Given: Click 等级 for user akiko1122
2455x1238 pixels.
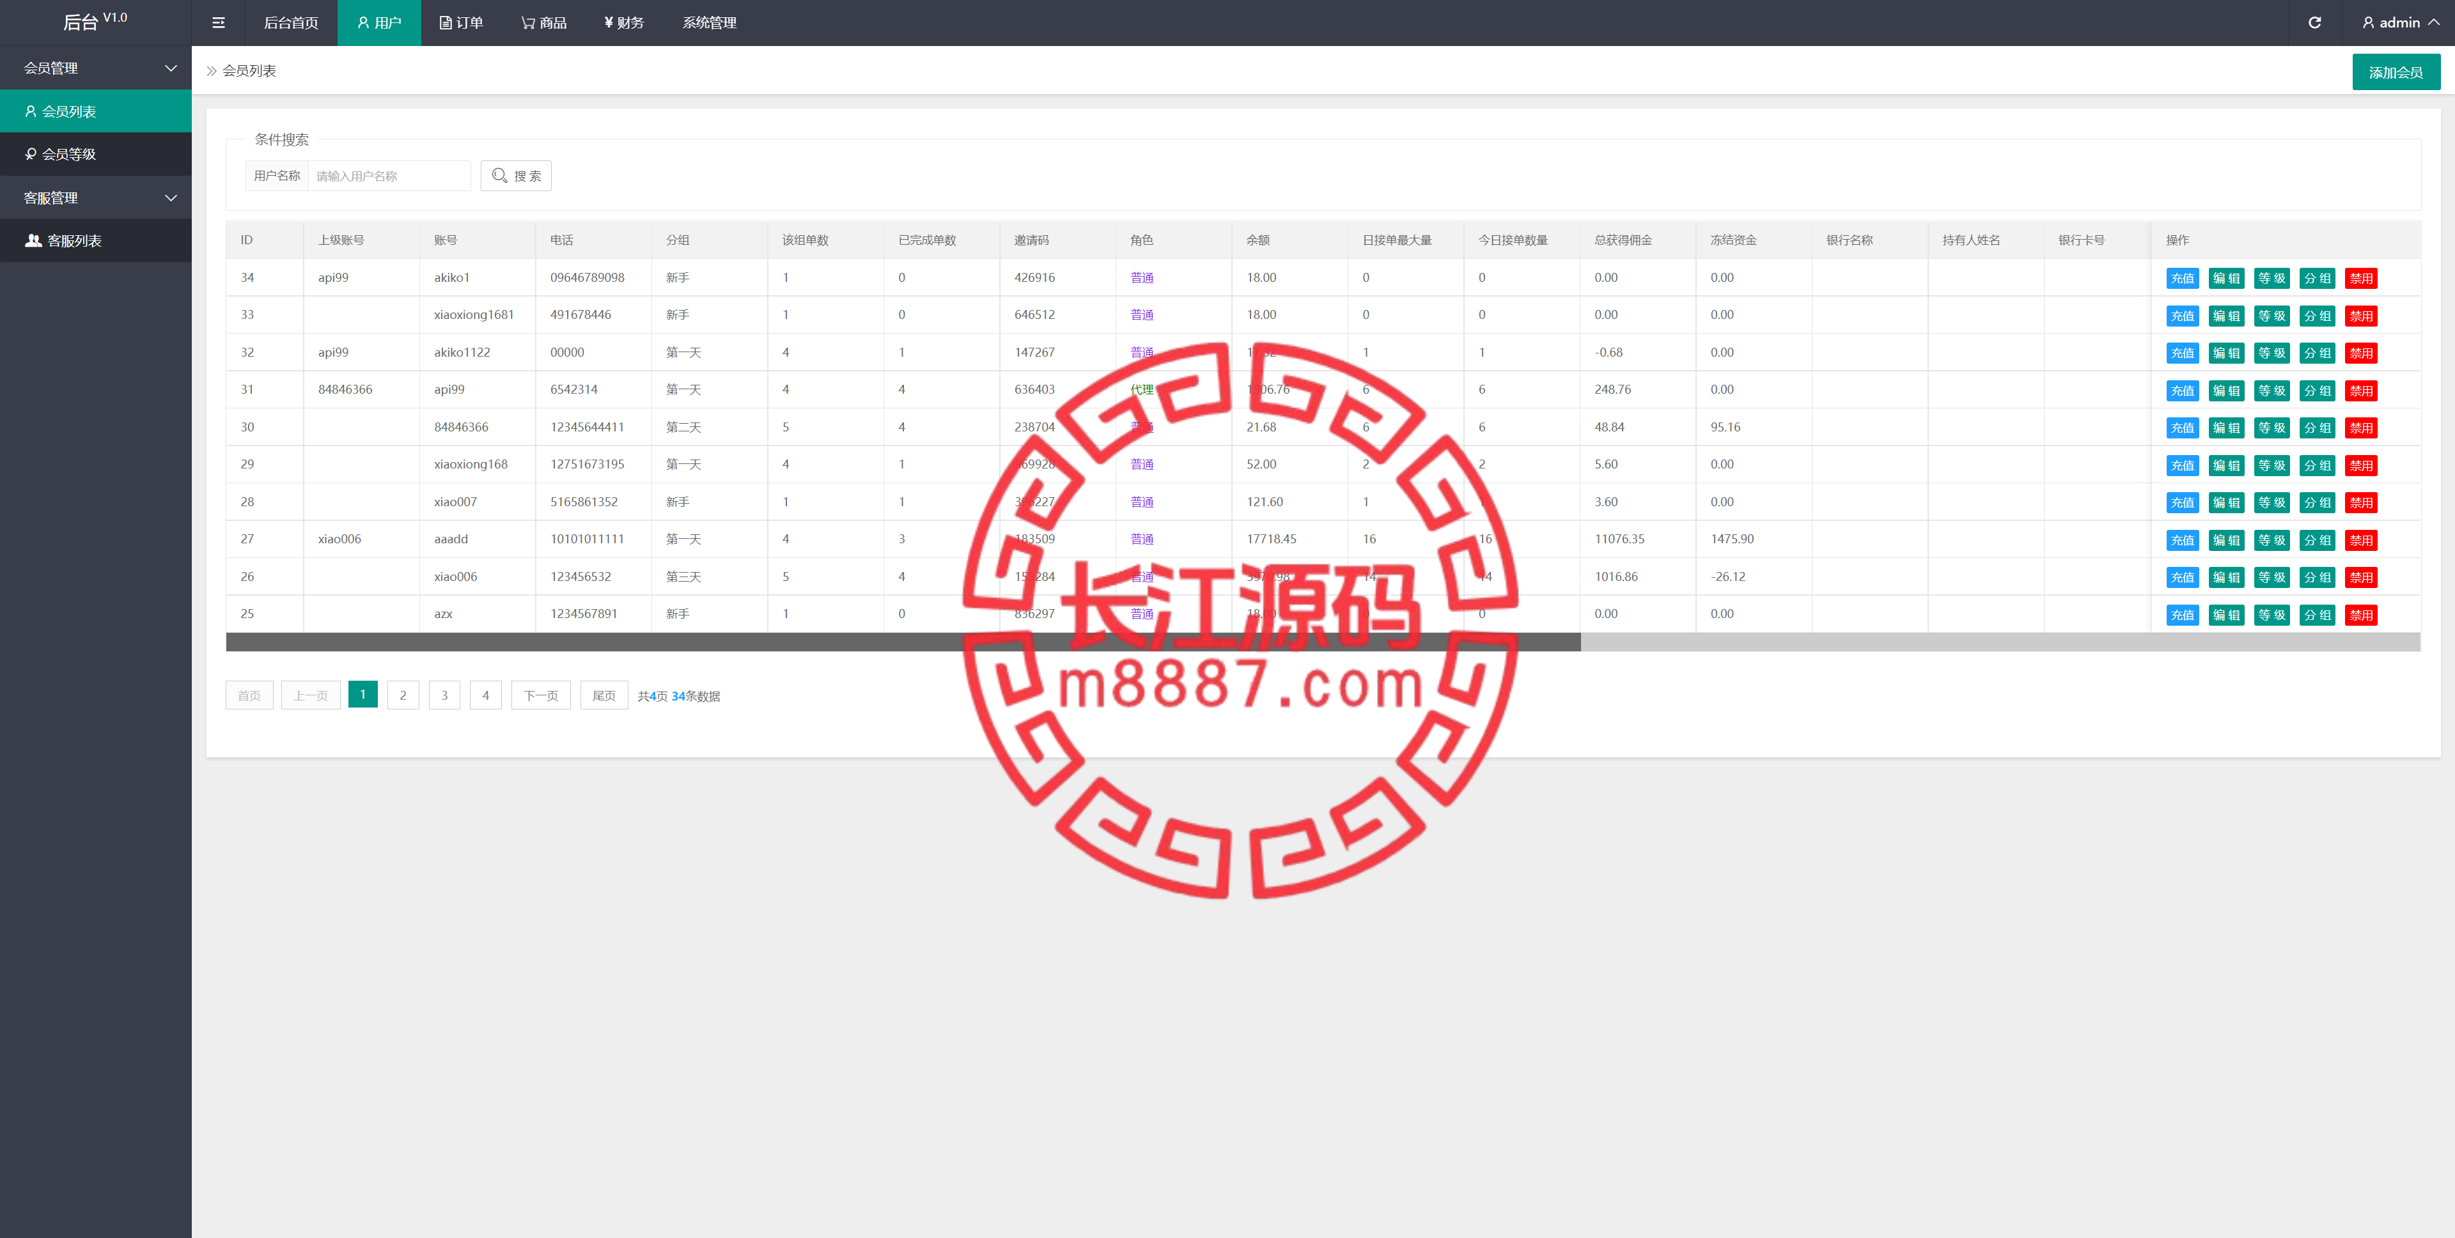Looking at the screenshot, I should point(2272,353).
